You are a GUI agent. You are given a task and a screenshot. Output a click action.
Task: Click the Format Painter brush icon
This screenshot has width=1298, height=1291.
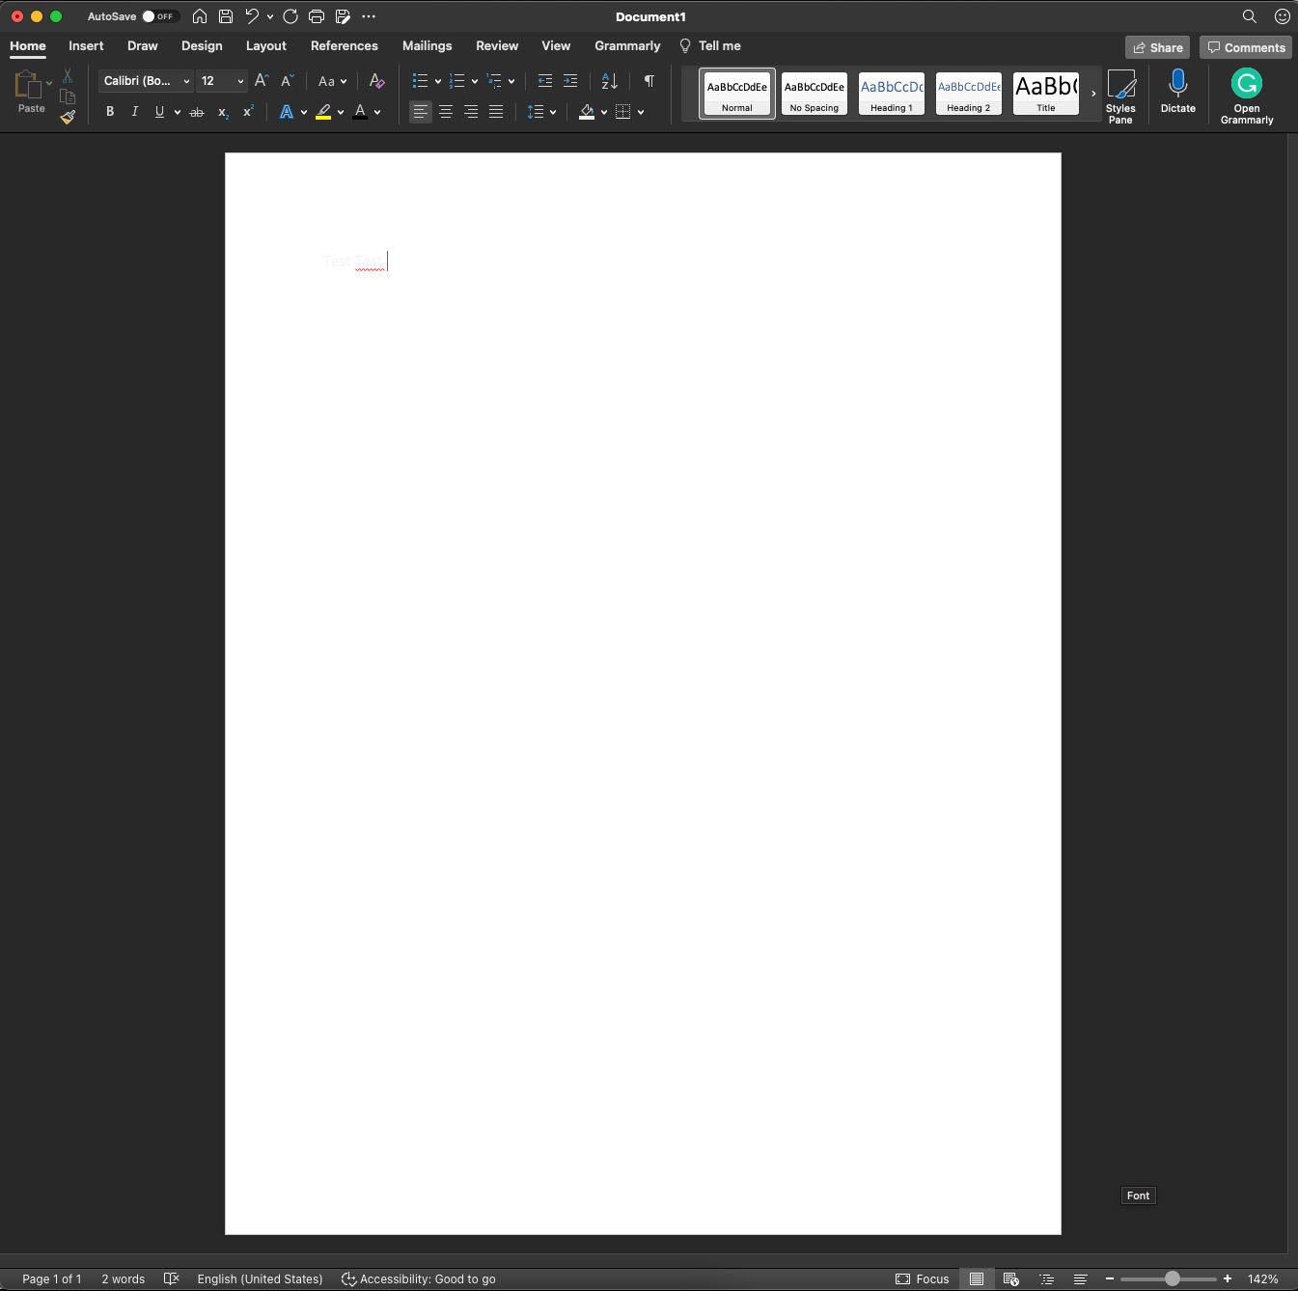[x=68, y=117]
